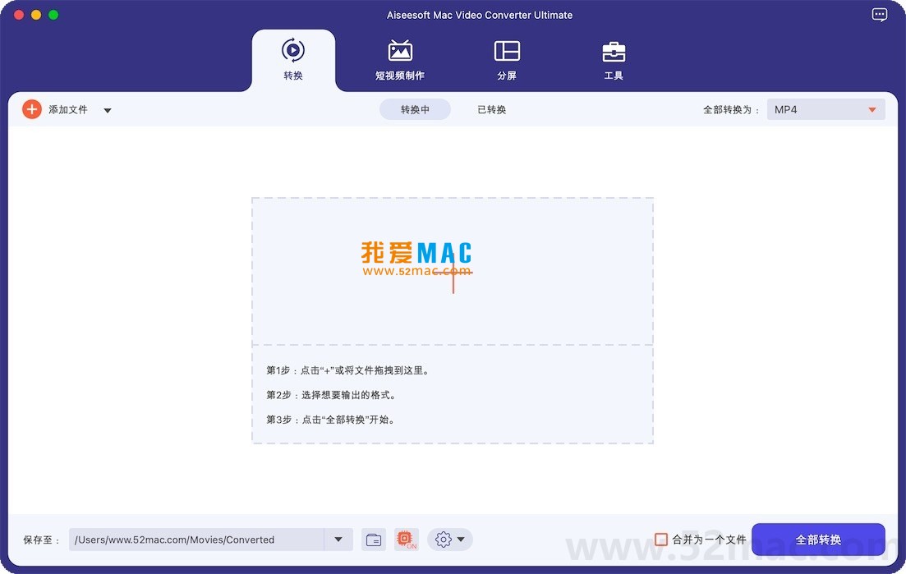The height and width of the screenshot is (574, 906).
Task: Click the save path field
Action: [196, 540]
